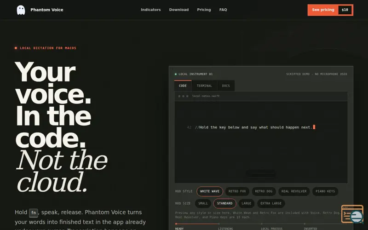This screenshot has width=368, height=230.
Task: Pick the Retro Dog HUD style
Action: tap(264, 191)
